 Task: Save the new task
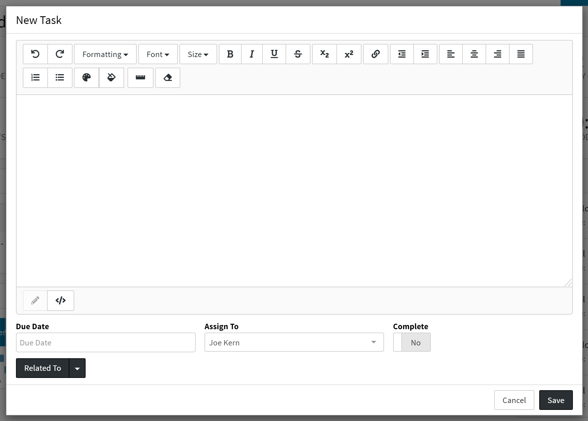[555, 400]
